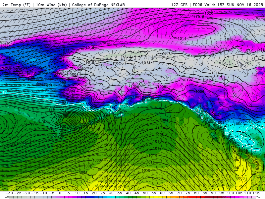This screenshot has height=199, width=265.
Task: Click the 1020 isobar label
Action: tap(209, 13)
